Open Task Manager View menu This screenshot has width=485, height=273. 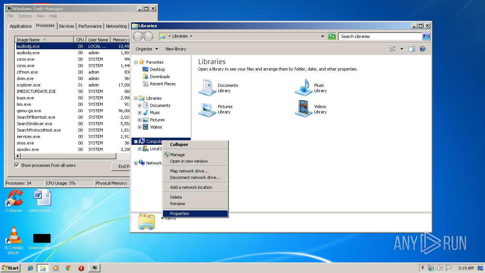point(41,16)
